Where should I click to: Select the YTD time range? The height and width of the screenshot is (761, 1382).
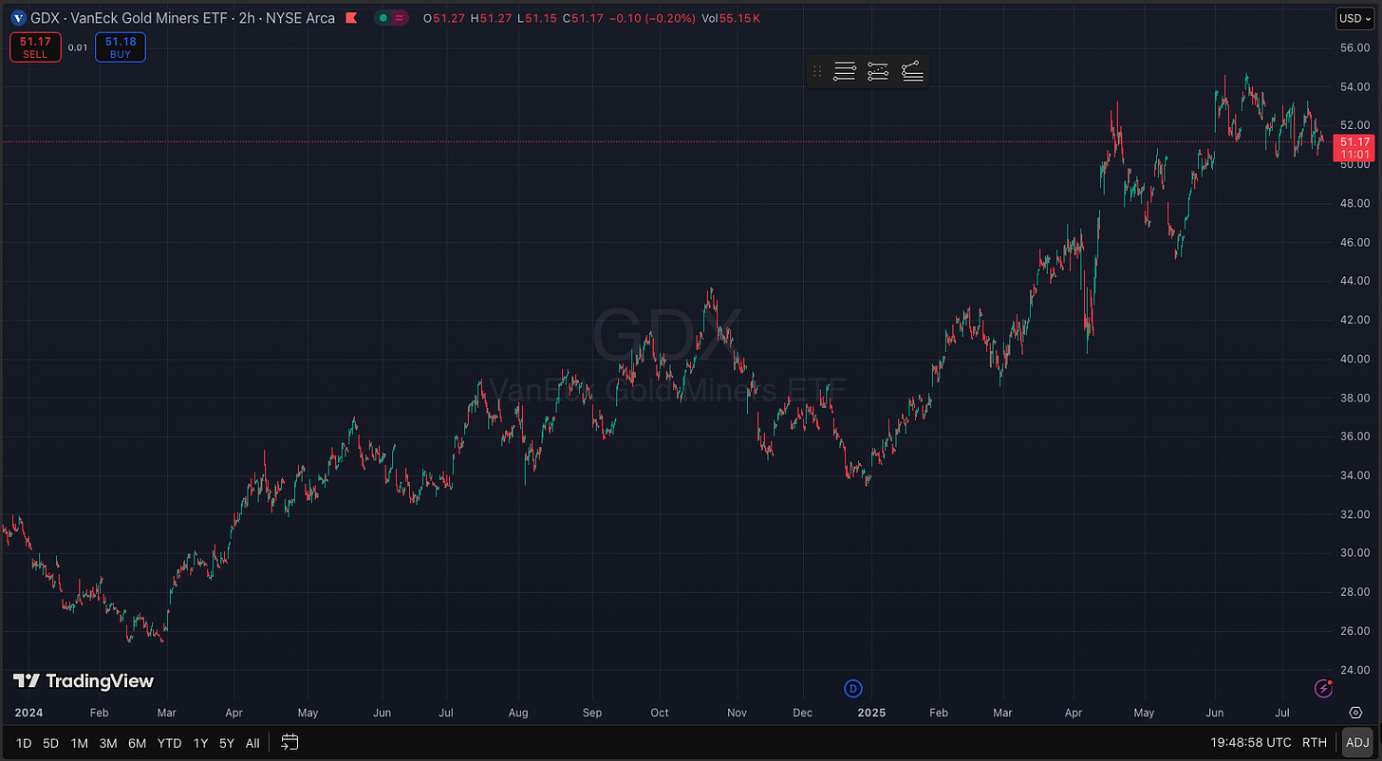tap(170, 743)
